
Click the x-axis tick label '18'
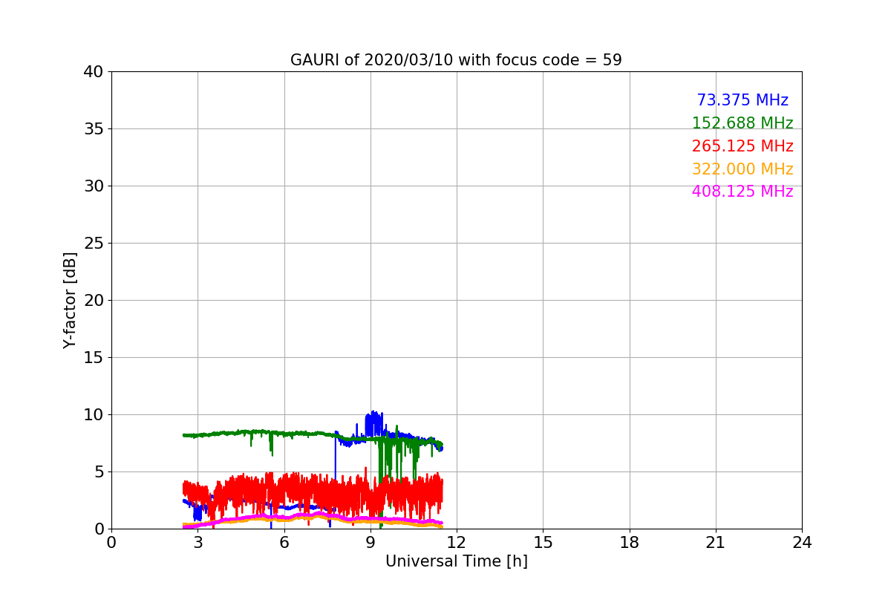(629, 543)
